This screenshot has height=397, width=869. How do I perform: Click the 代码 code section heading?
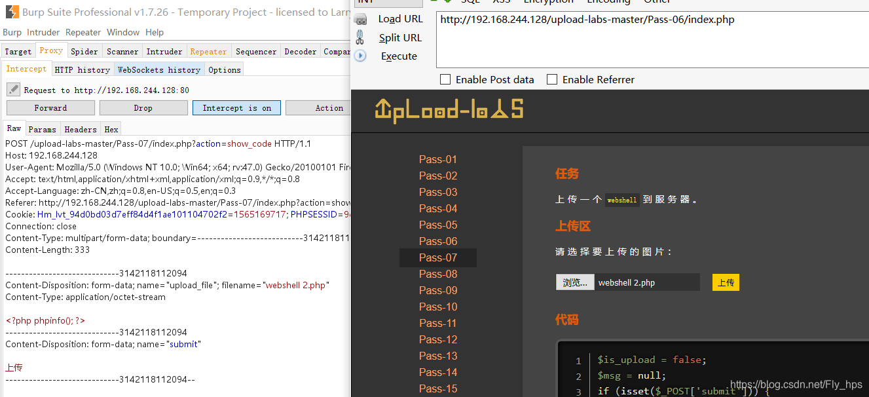567,320
